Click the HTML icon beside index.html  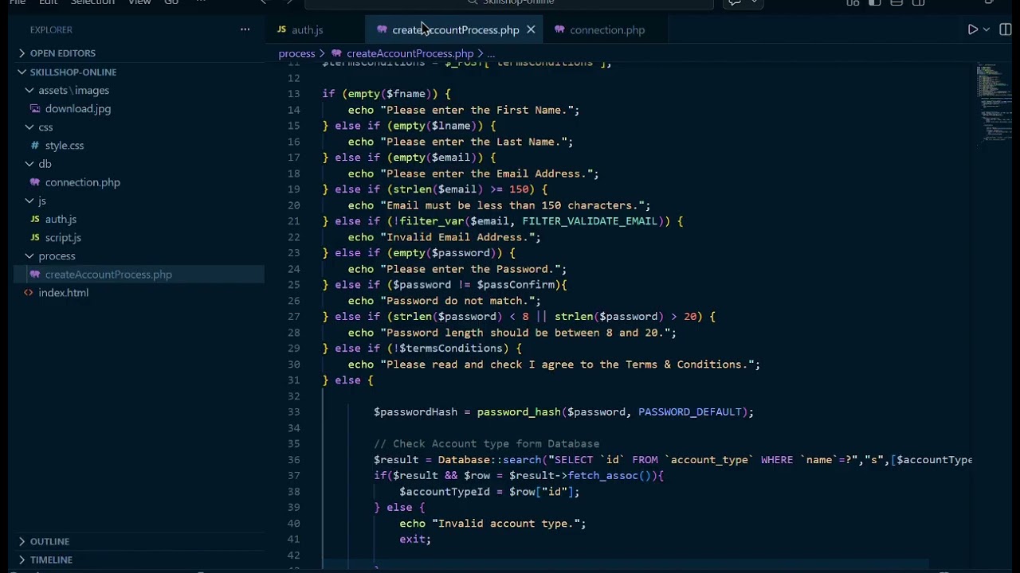tap(29, 293)
